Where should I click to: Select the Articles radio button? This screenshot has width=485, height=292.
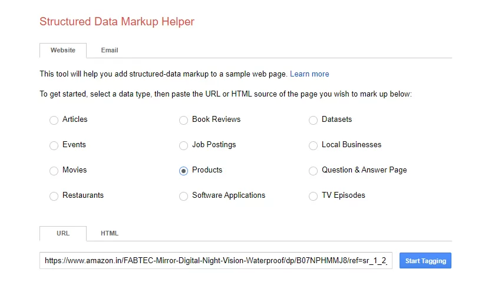[x=54, y=120]
